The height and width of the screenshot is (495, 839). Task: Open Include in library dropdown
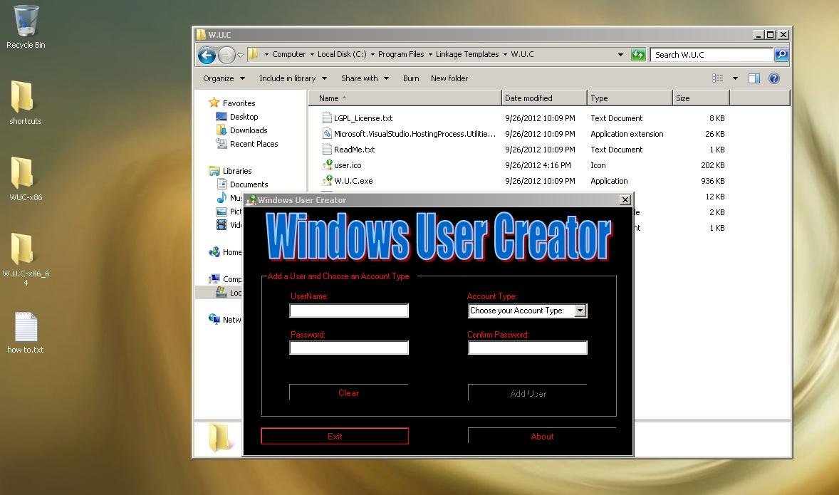[x=293, y=78]
